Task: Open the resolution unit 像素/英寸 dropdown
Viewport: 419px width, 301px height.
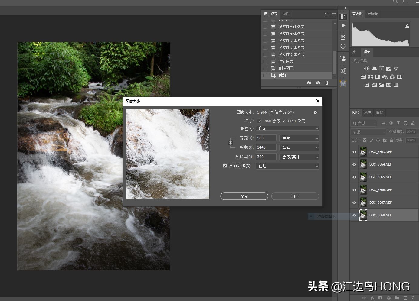Action: tap(299, 157)
